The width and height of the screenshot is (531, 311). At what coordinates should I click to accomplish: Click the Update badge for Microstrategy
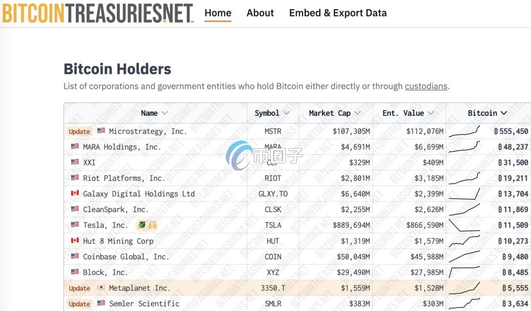[79, 131]
